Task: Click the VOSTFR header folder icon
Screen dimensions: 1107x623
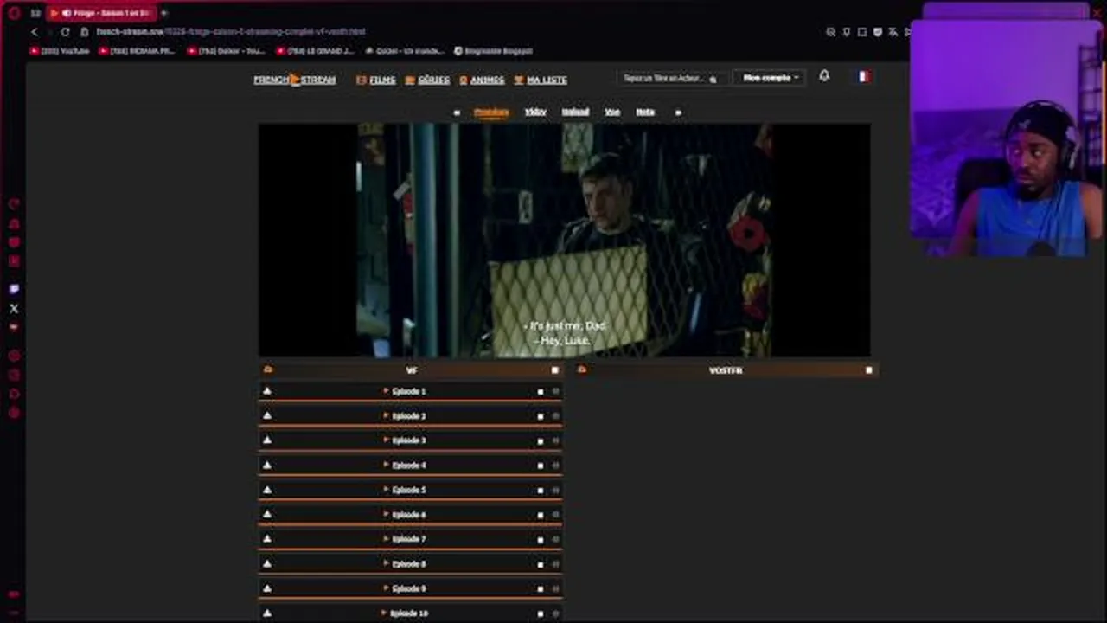Action: 582,369
